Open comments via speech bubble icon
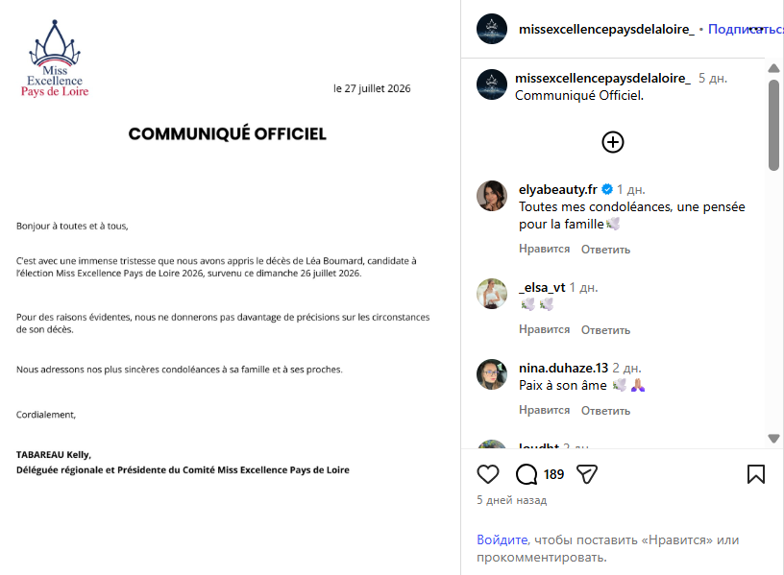Image resolution: width=784 pixels, height=575 pixels. pyautogui.click(x=526, y=474)
